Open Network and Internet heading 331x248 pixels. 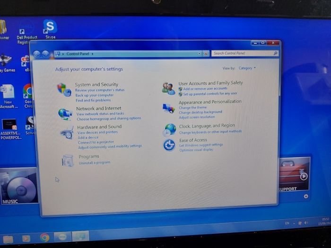point(98,108)
